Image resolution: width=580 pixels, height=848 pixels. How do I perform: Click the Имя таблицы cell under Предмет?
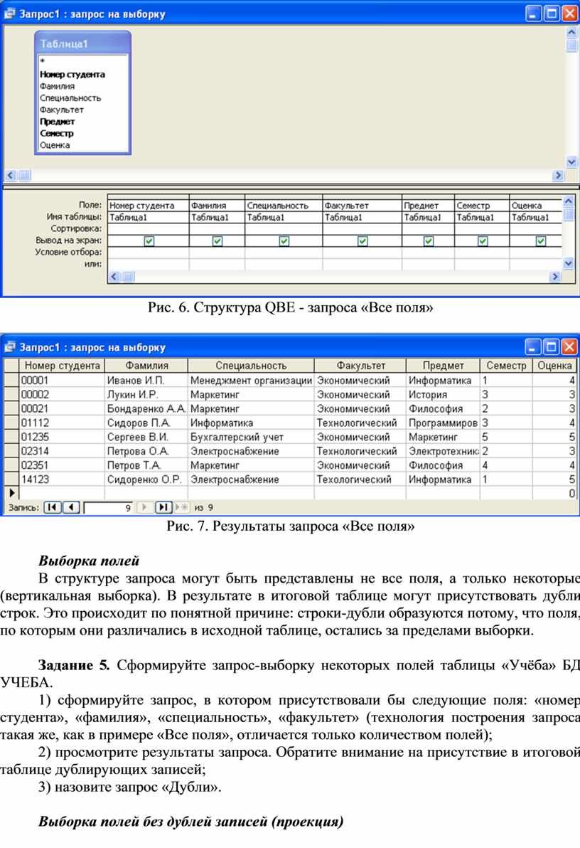click(428, 218)
